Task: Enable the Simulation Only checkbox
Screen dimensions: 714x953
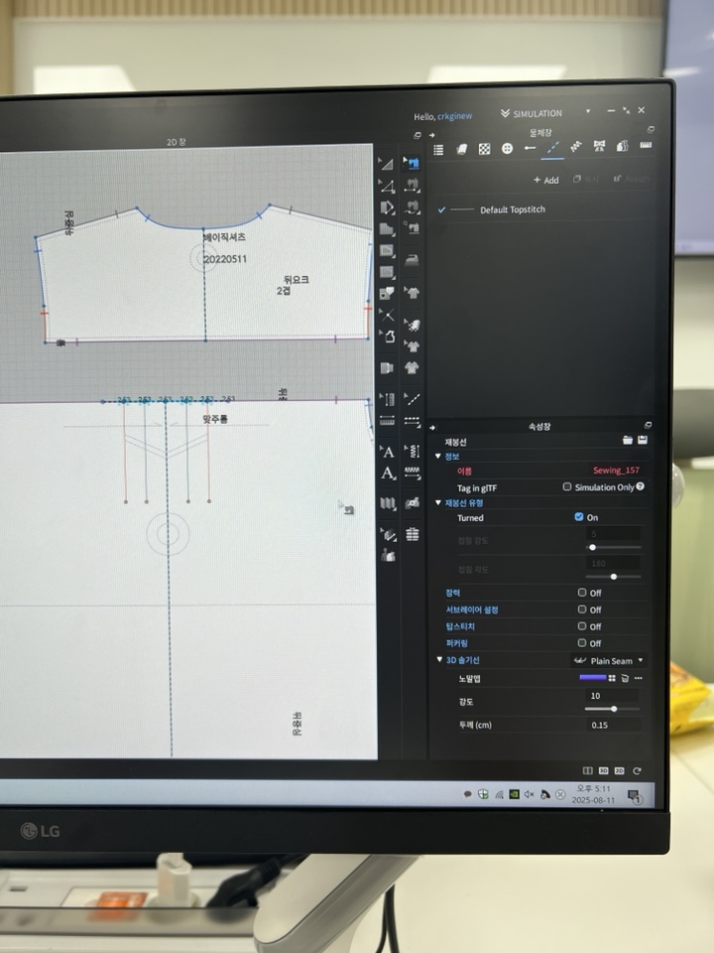Action: pyautogui.click(x=567, y=486)
